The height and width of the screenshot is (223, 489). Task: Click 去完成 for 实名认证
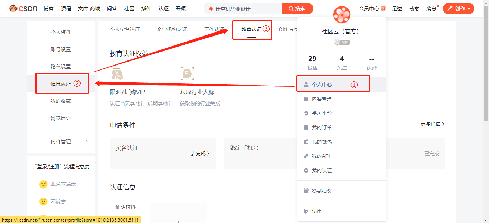200,154
